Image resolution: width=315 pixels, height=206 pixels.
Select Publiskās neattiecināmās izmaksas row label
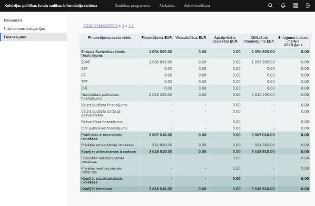click(x=103, y=160)
